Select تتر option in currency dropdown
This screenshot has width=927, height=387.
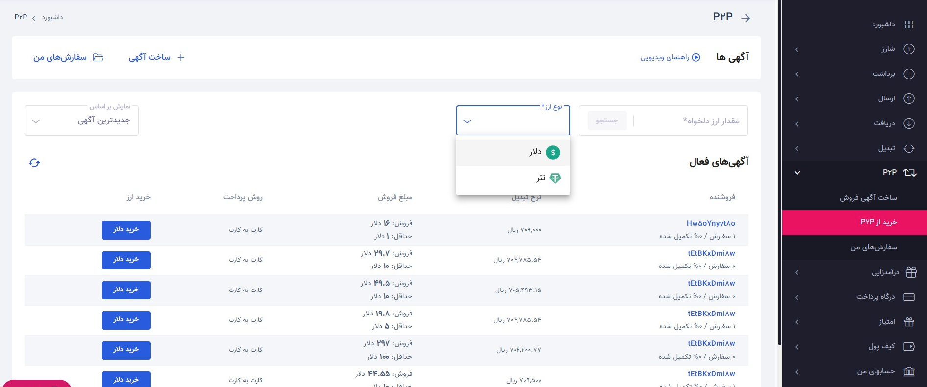click(540, 178)
